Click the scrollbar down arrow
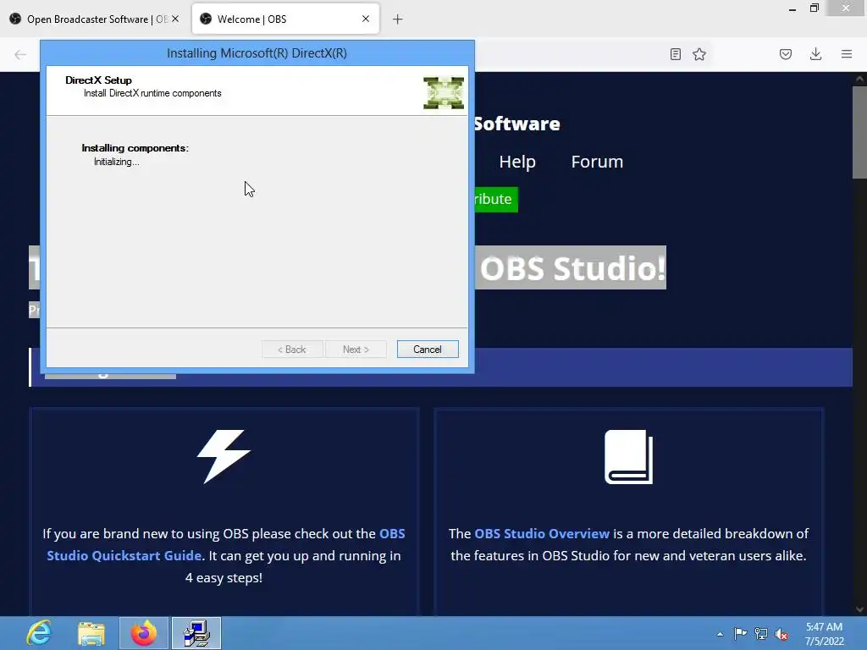Image resolution: width=867 pixels, height=650 pixels. tap(859, 609)
